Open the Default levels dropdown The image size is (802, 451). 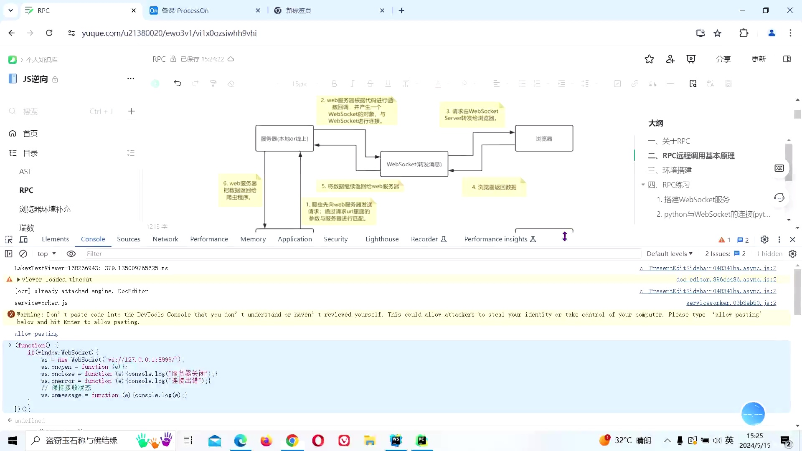tap(669, 253)
